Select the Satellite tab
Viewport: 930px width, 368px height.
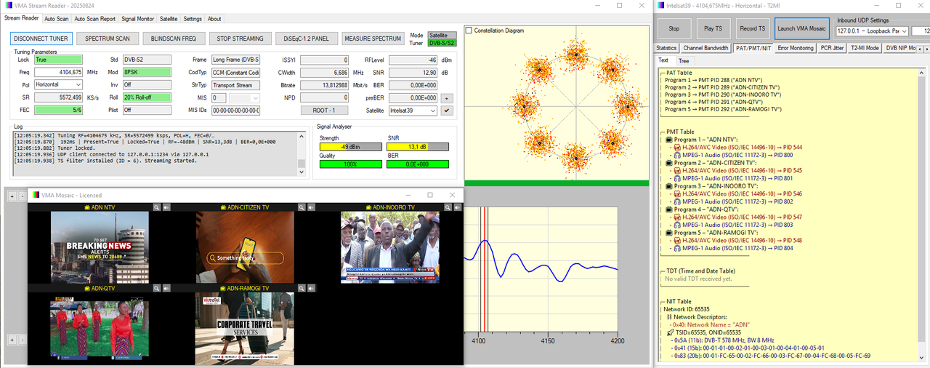[169, 19]
